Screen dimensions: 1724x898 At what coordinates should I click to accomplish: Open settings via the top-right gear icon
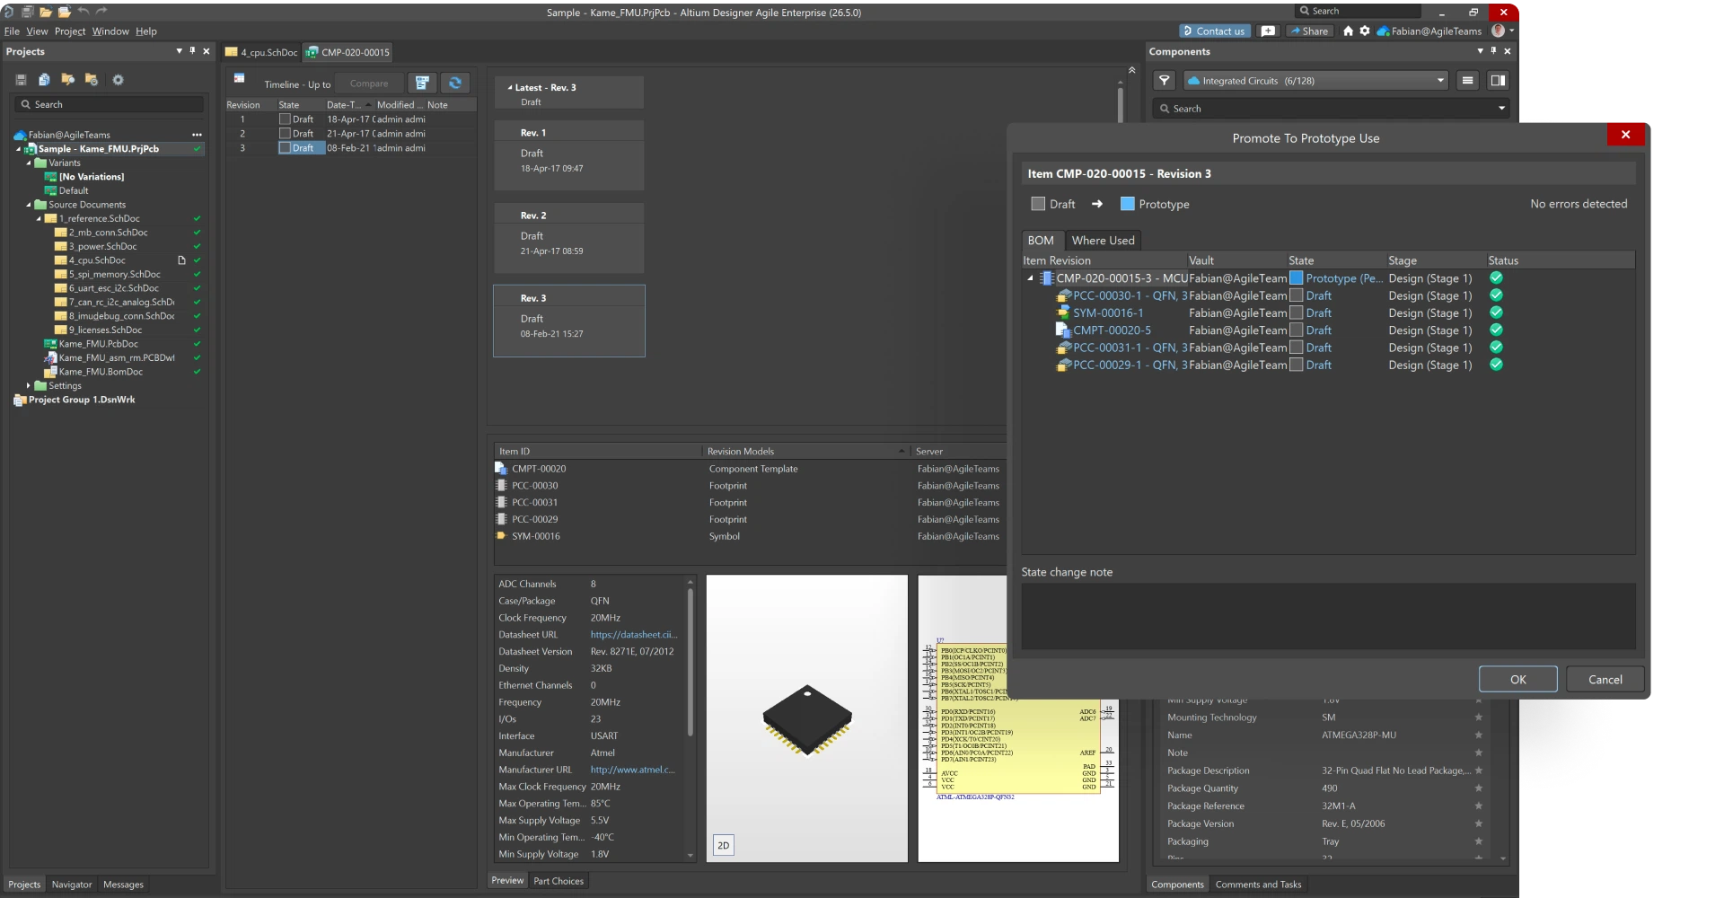[x=1365, y=31]
